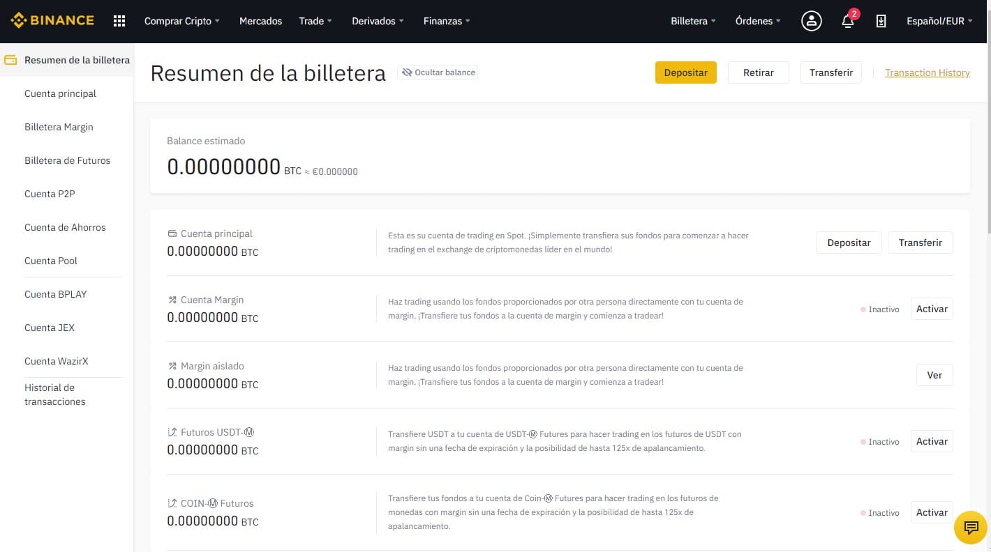The width and height of the screenshot is (991, 552).
Task: Expand the Órdenes dropdown
Action: pyautogui.click(x=758, y=21)
